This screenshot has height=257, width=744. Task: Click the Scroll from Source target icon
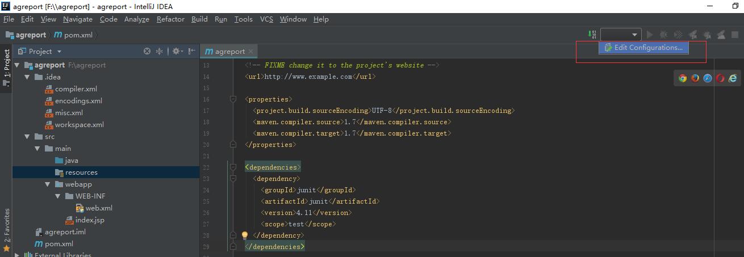coord(147,51)
